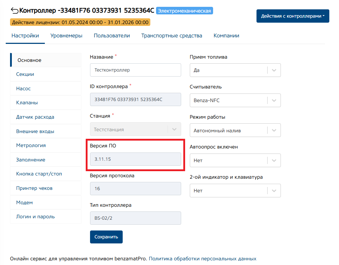Open Метрология section
This screenshot has width=339, height=265.
(x=31, y=145)
